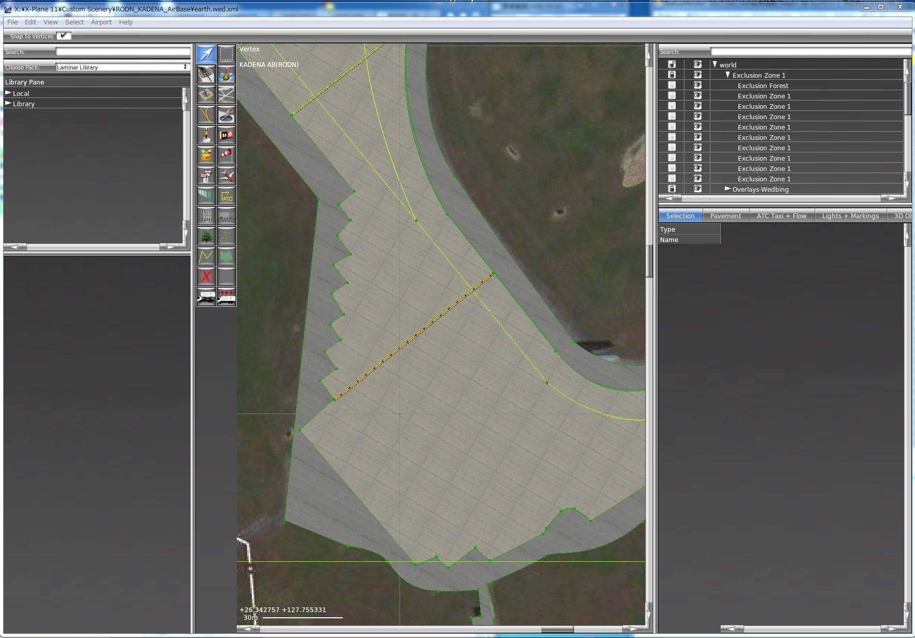This screenshot has width=915, height=638.
Task: Open the Airport menu
Action: pos(101,22)
